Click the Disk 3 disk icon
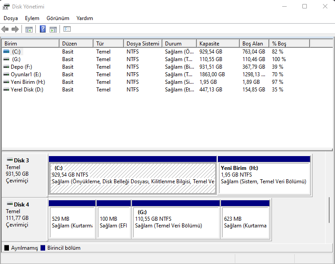 pos(9,159)
